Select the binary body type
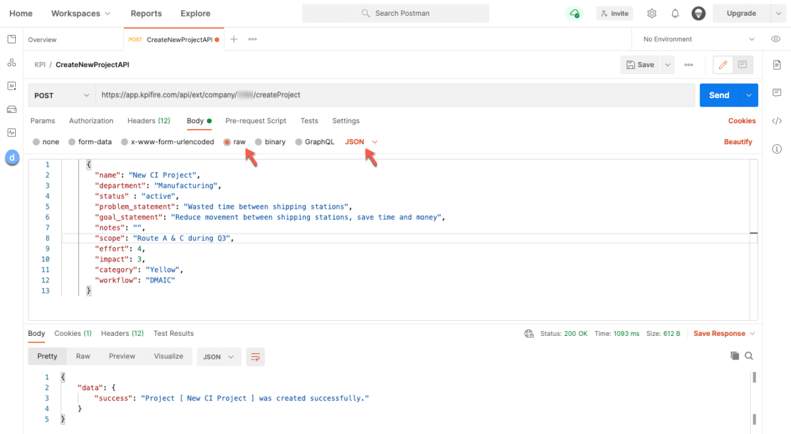This screenshot has width=791, height=434. click(x=273, y=142)
